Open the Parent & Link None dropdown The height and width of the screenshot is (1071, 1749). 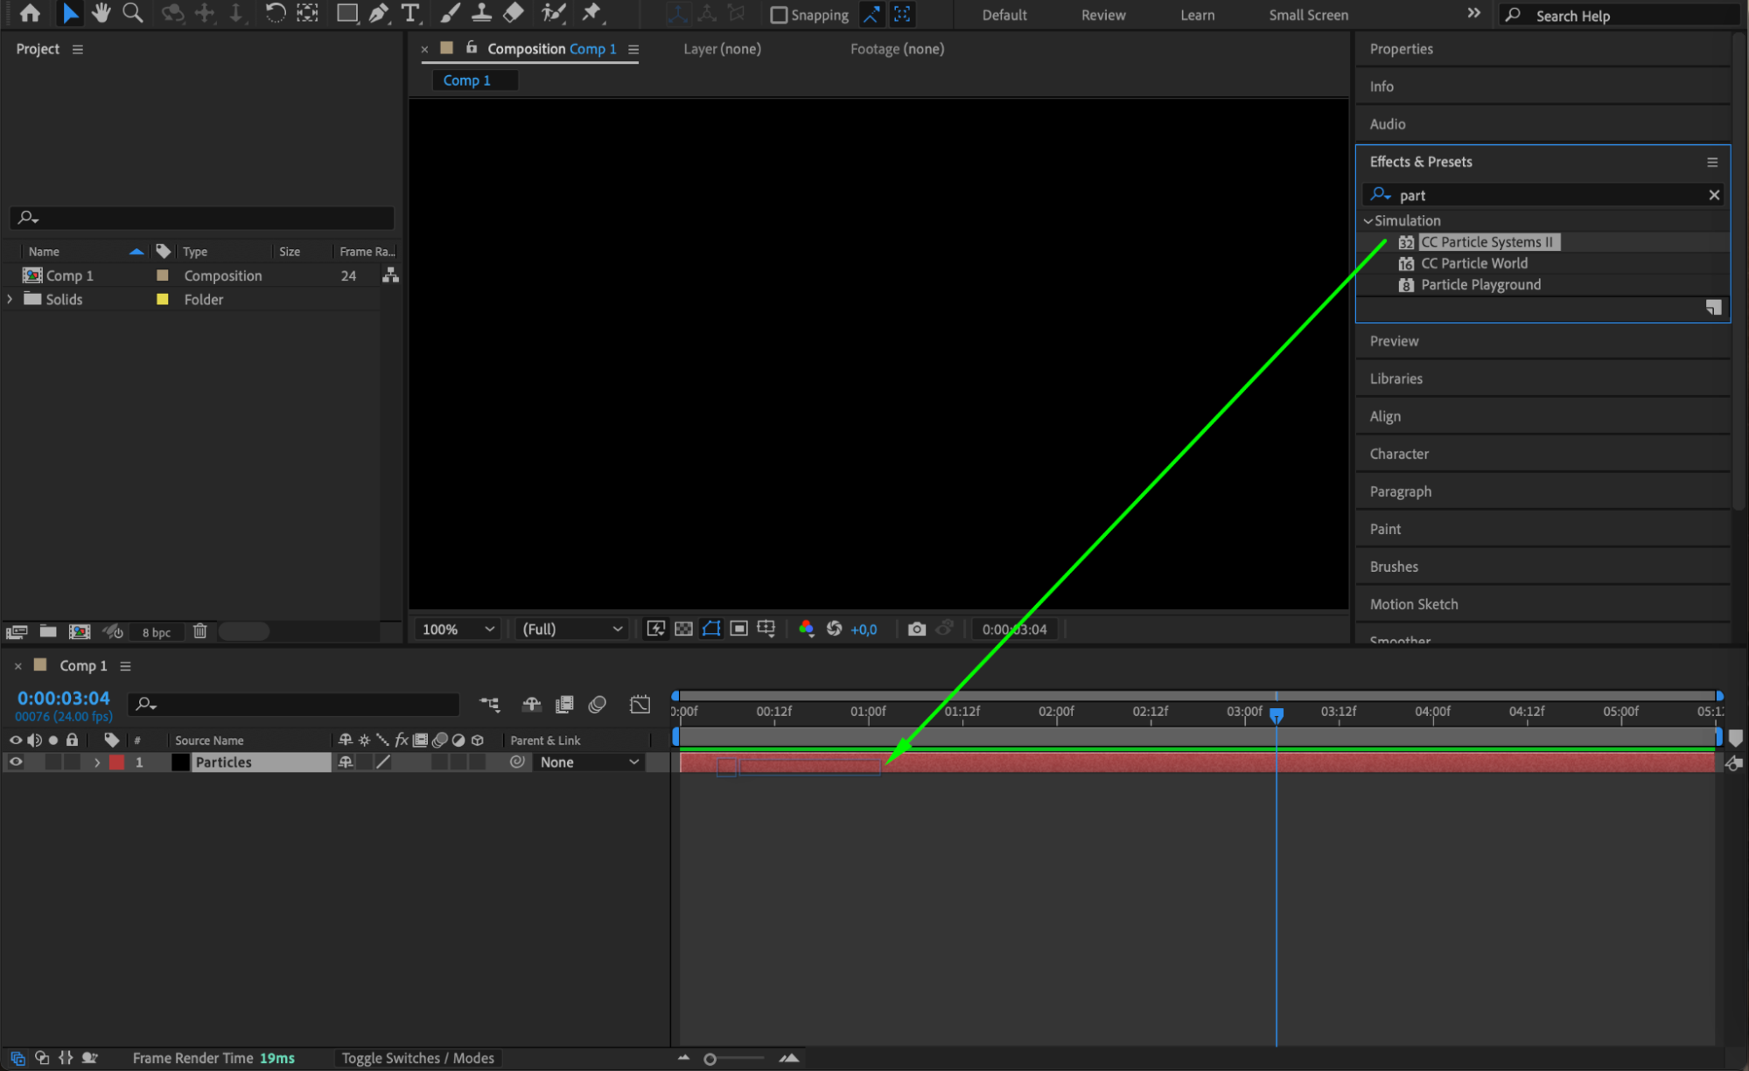(x=589, y=762)
